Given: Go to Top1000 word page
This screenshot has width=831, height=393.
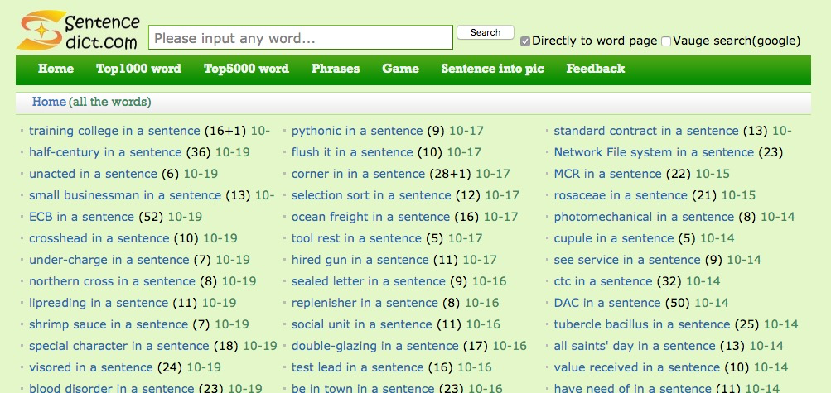Looking at the screenshot, I should tap(138, 69).
